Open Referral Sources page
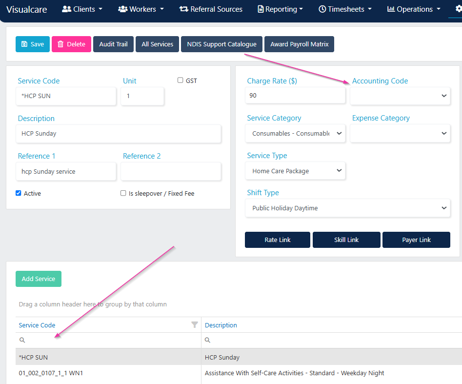Screen dimensions: 462x384 tap(211, 9)
